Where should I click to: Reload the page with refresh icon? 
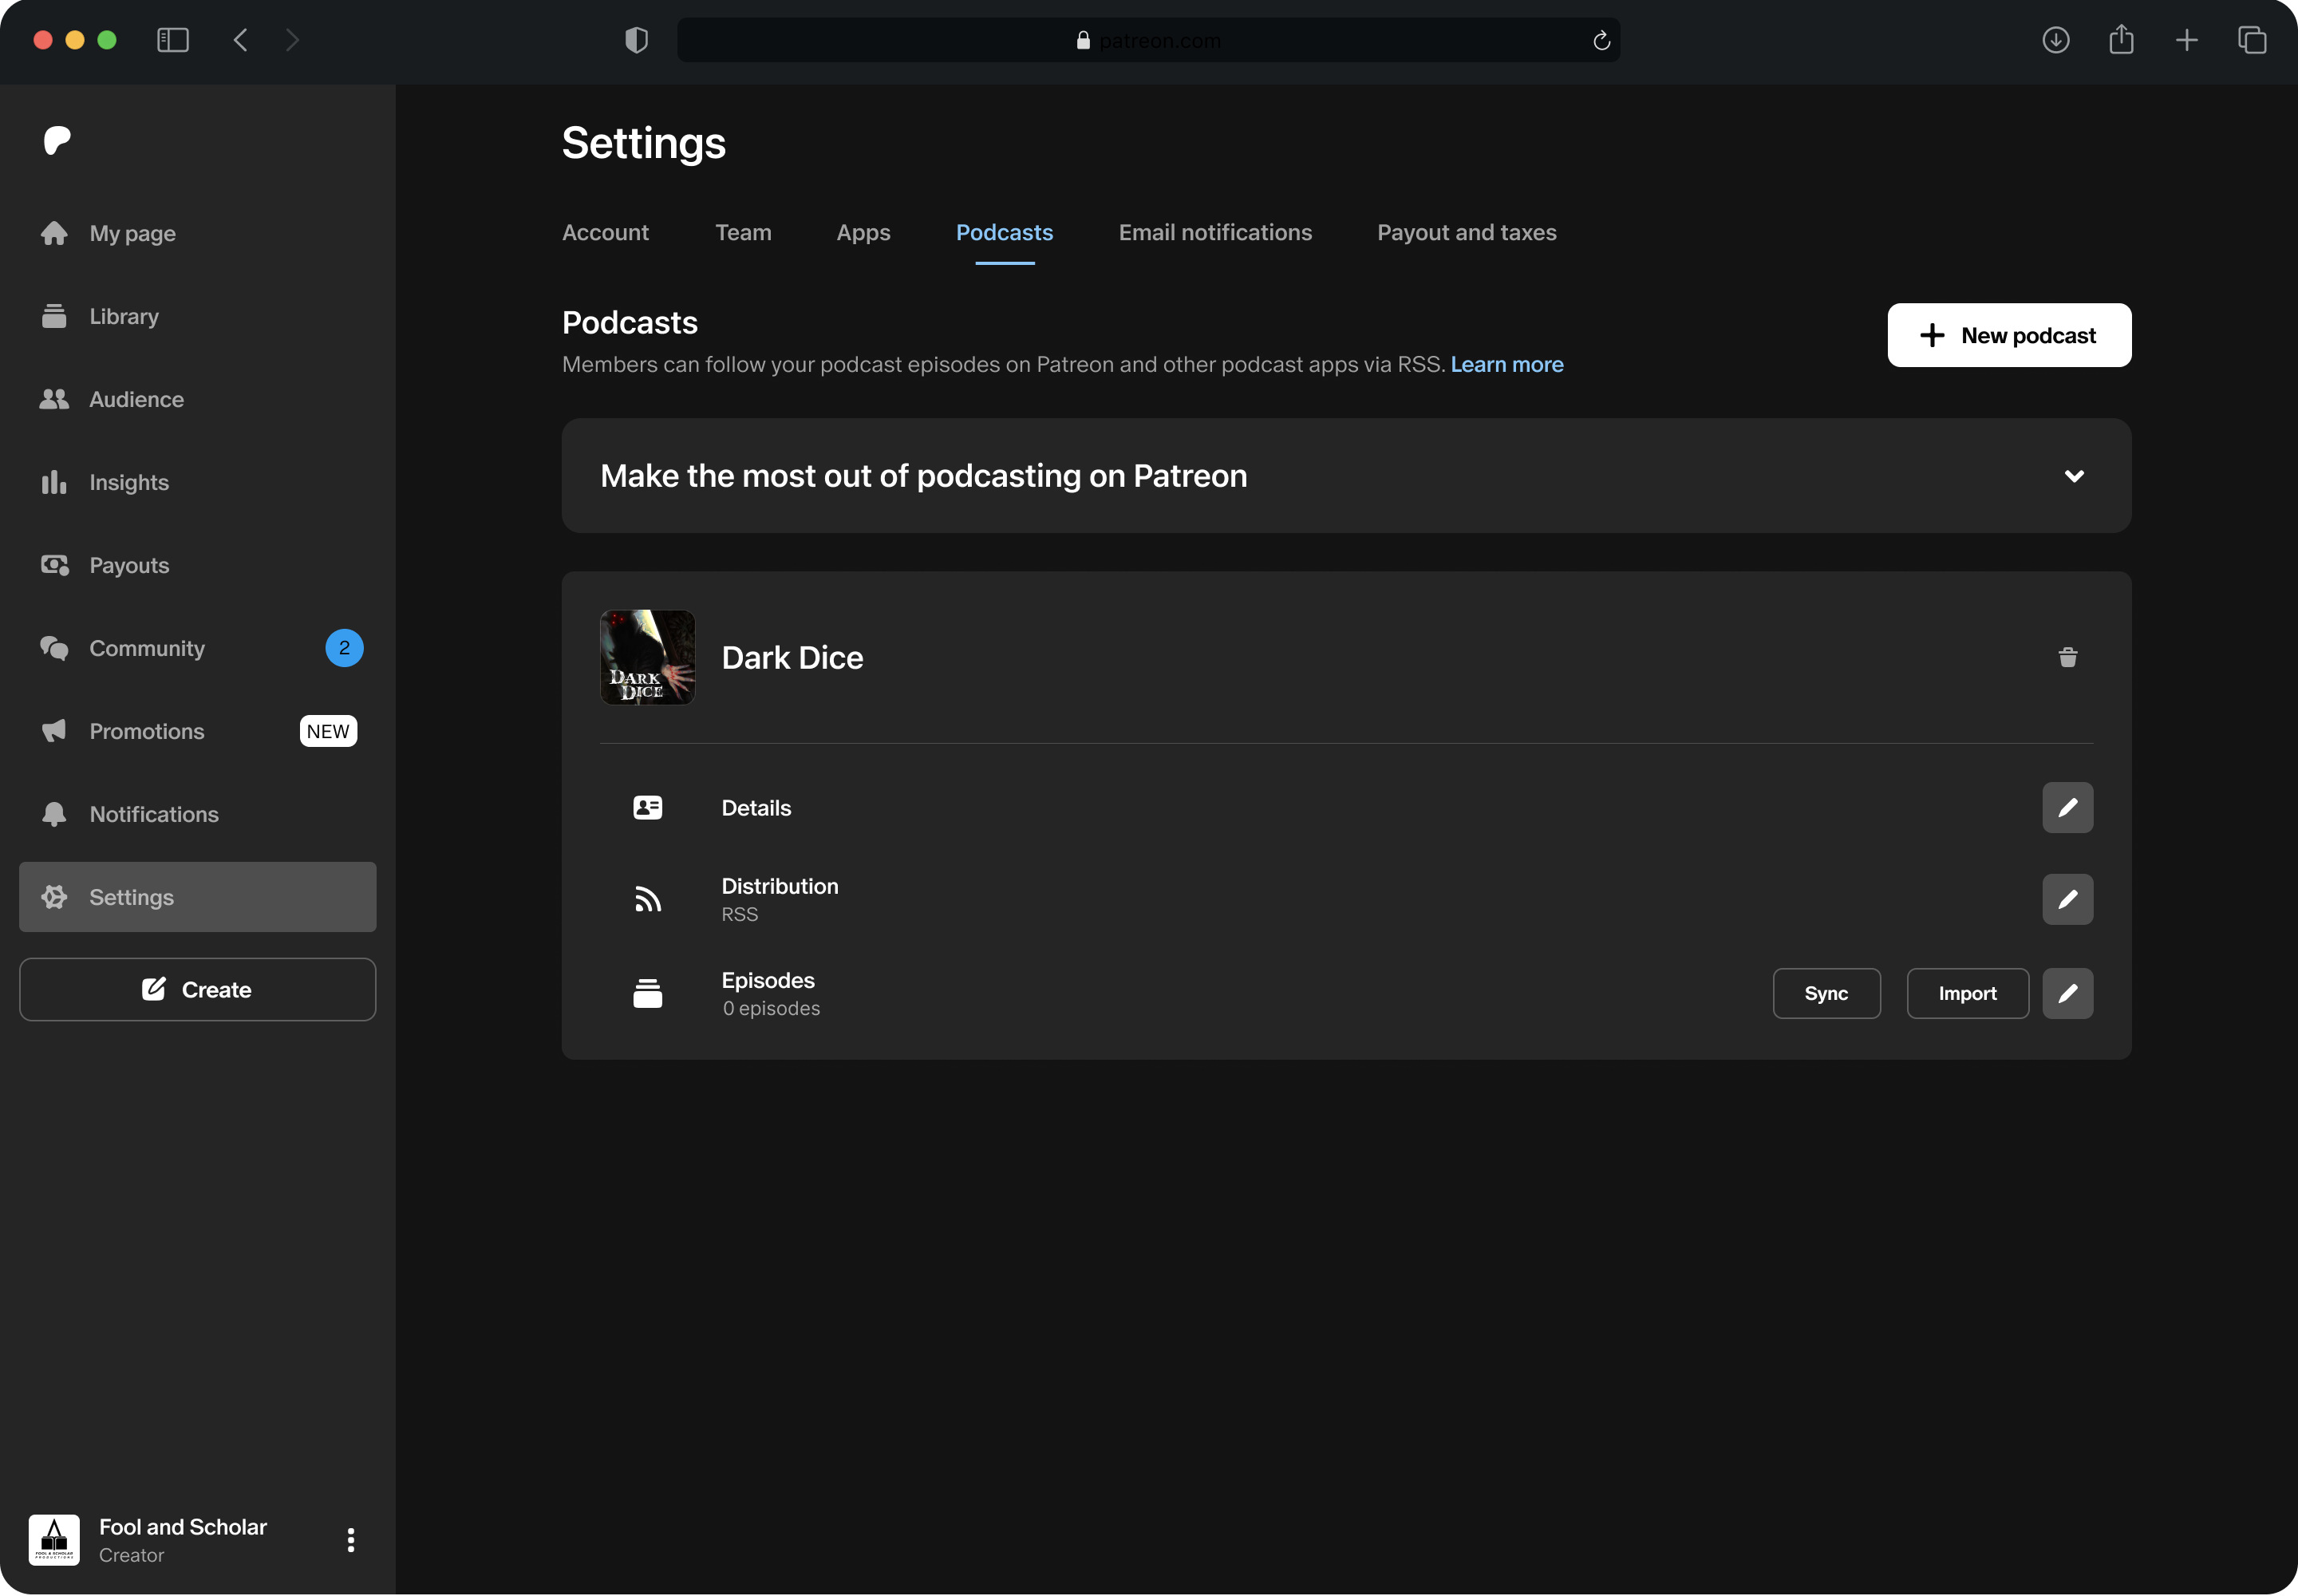coord(1601,40)
